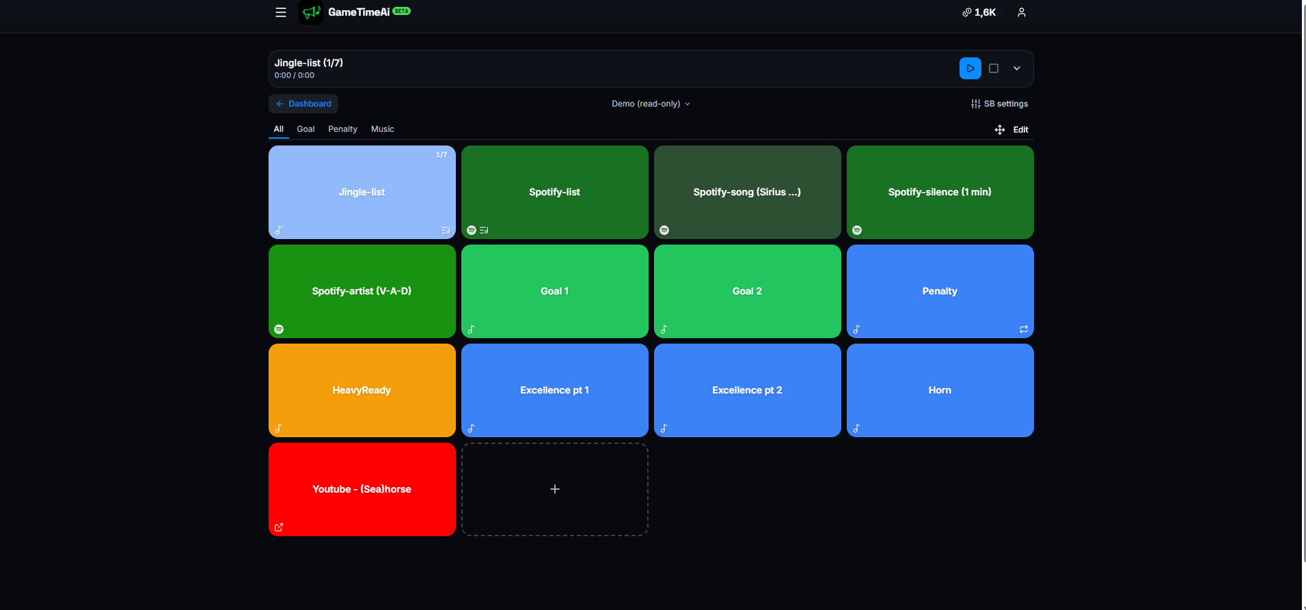Click the loop icon on Penalty pad
Viewport: 1306px width, 610px height.
(x=1024, y=329)
